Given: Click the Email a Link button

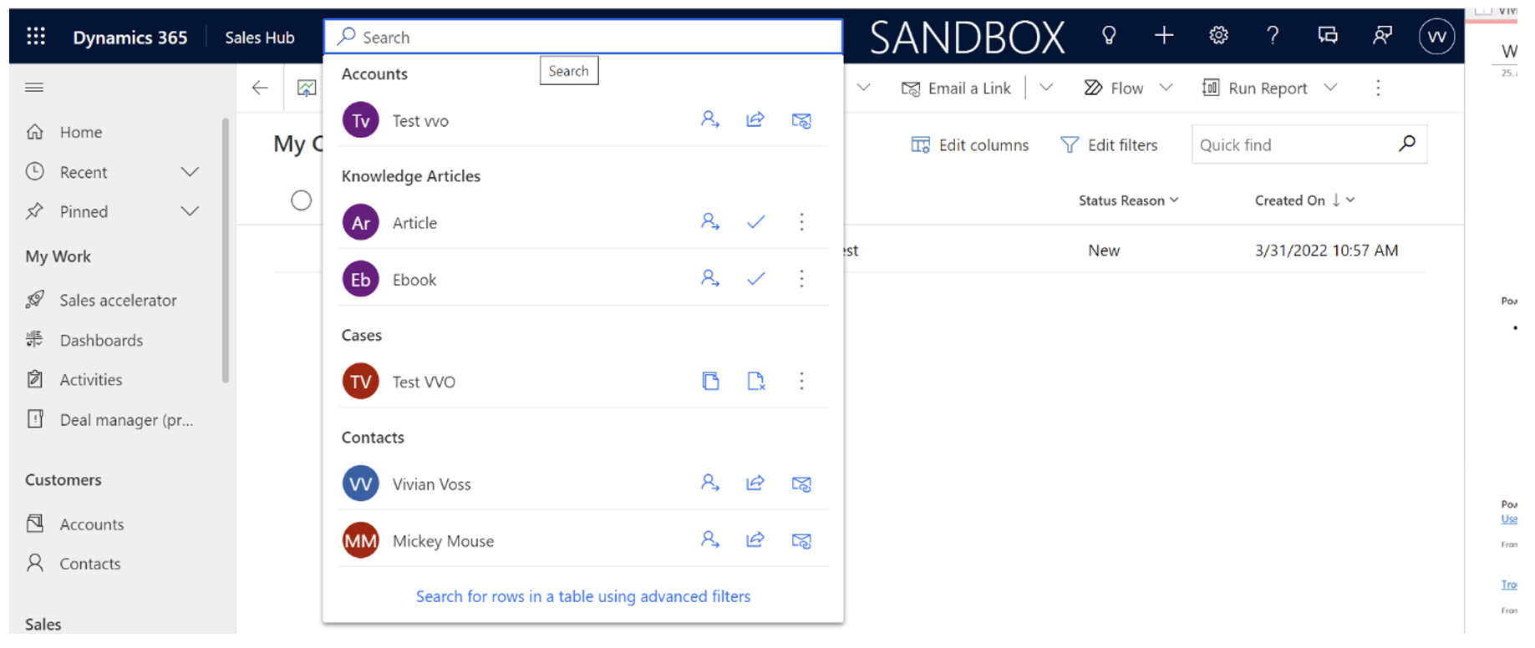Looking at the screenshot, I should (956, 88).
